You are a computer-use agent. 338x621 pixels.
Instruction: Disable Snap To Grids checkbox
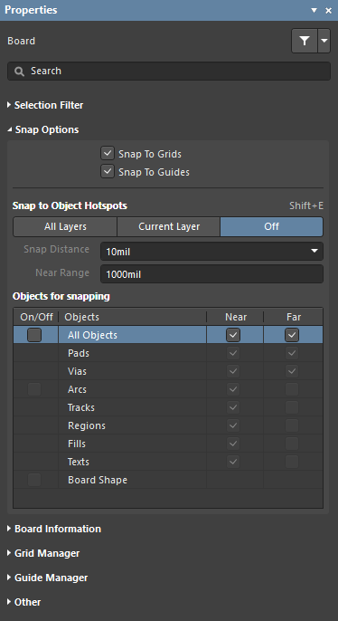[108, 153]
